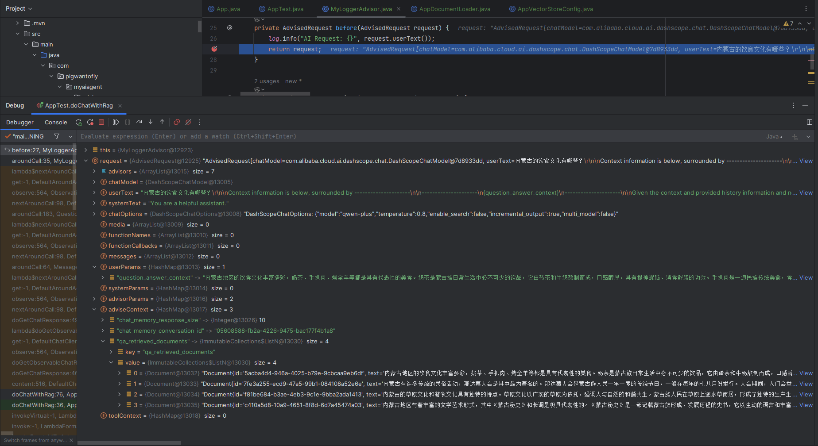The height and width of the screenshot is (446, 818).
Task: Switch to the App.java tab
Action: tap(225, 9)
